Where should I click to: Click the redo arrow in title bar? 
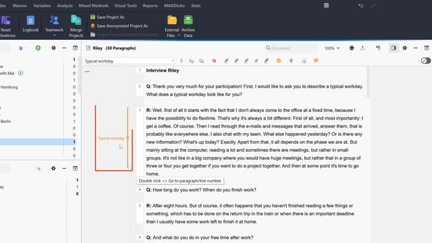click(373, 5)
